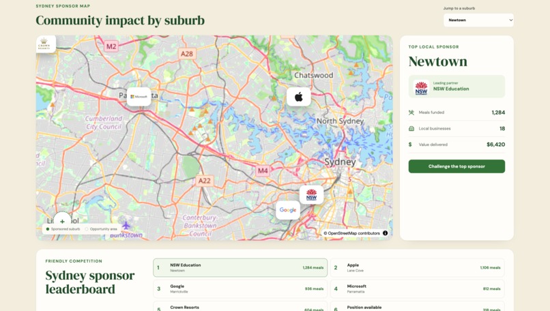
Task: Select the Position available leaderboard row
Action: pos(418,306)
